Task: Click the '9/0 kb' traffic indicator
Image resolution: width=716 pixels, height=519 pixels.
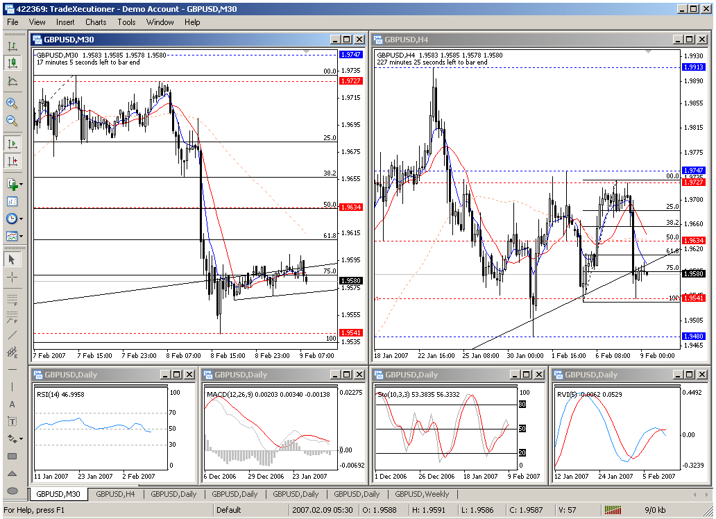Action: click(x=655, y=510)
